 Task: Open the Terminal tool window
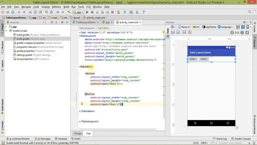(61, 139)
